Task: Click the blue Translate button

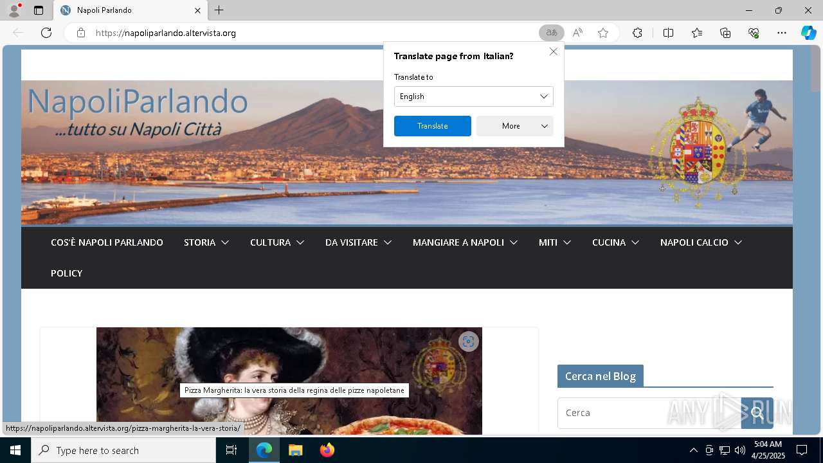Action: (x=433, y=126)
